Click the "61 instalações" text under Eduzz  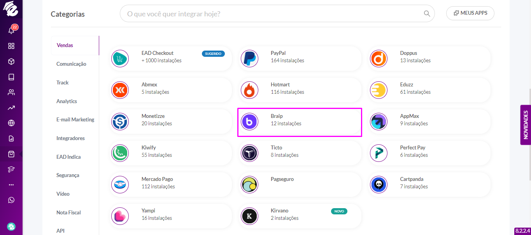[x=415, y=92]
